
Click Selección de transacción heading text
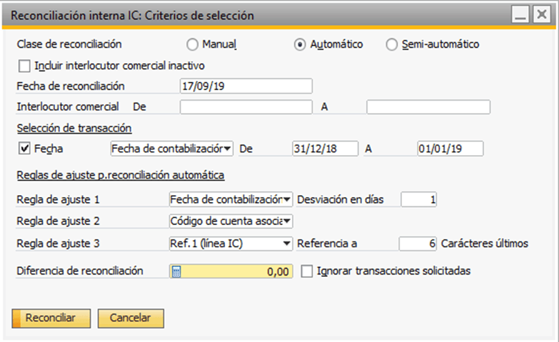click(74, 128)
